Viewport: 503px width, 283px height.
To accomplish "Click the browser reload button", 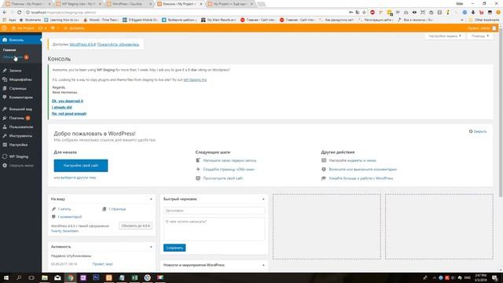I will pyautogui.click(x=19, y=13).
